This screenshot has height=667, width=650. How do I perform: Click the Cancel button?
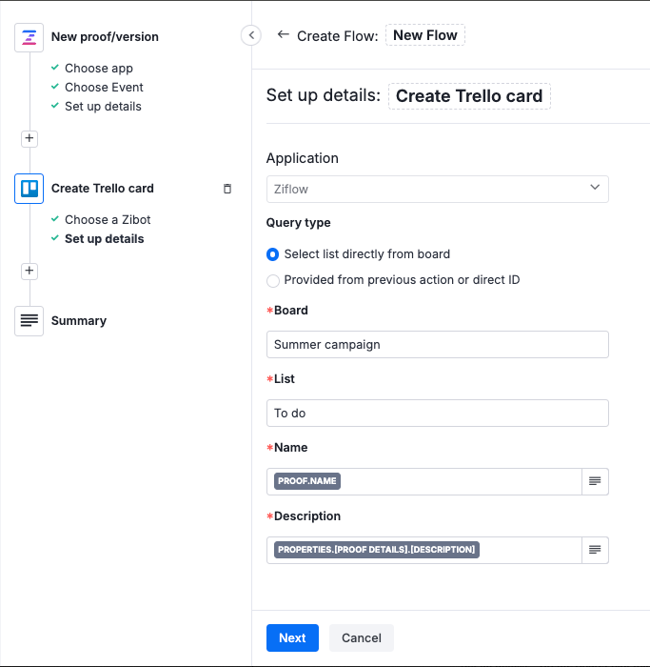(x=362, y=637)
